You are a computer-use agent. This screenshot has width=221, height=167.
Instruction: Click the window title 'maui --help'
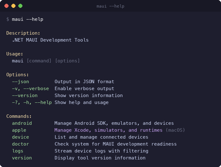pos(110,6)
